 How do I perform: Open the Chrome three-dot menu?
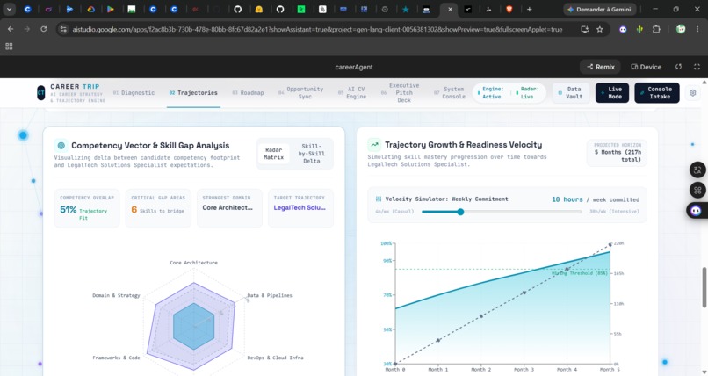pyautogui.click(x=697, y=29)
